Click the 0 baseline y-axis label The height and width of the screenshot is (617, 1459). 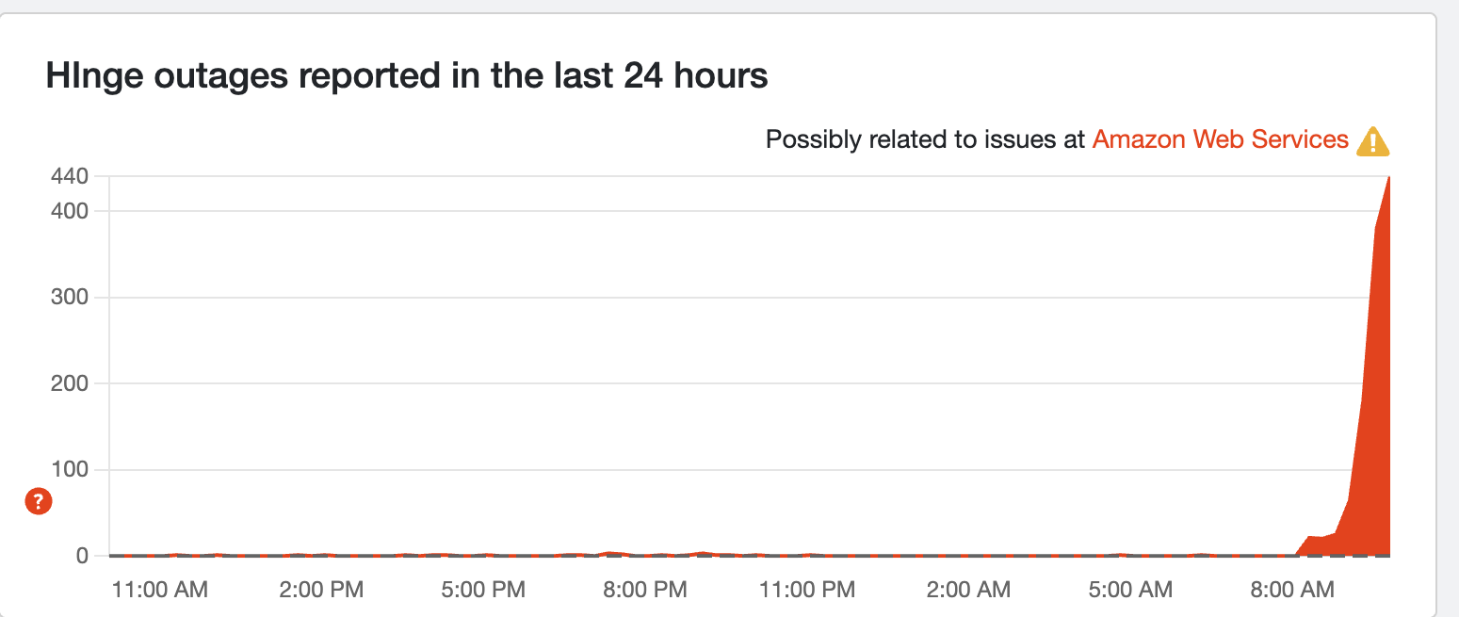[82, 556]
